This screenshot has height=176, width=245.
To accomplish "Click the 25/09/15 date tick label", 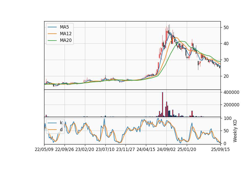I will (x=220, y=150).
